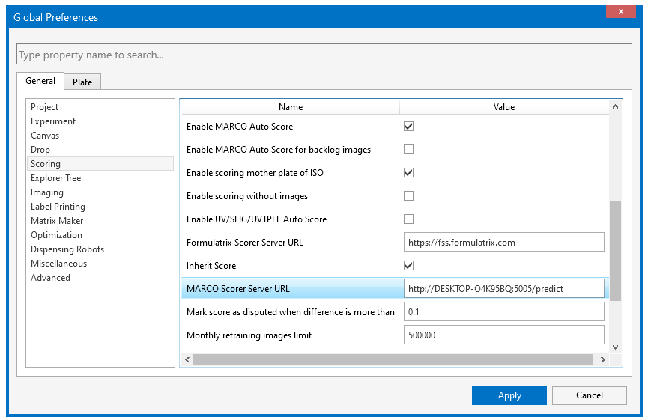
Task: Close the Global Preferences dialog window
Action: coord(622,12)
